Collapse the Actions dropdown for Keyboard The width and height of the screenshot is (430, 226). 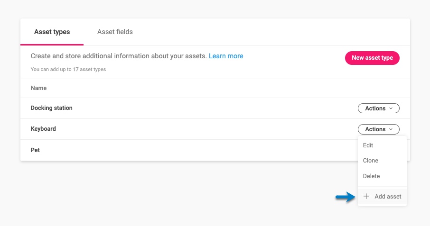(x=378, y=129)
